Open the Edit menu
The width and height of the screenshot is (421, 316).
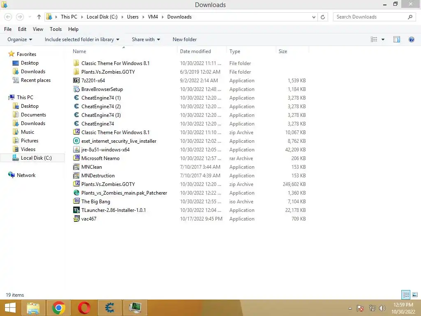tap(22, 29)
